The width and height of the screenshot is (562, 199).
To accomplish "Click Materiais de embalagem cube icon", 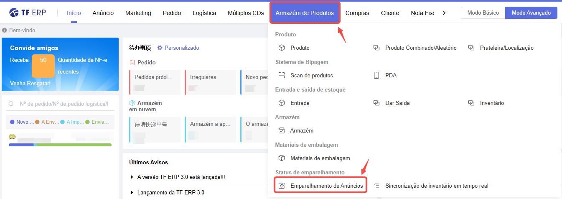I will coord(282,158).
